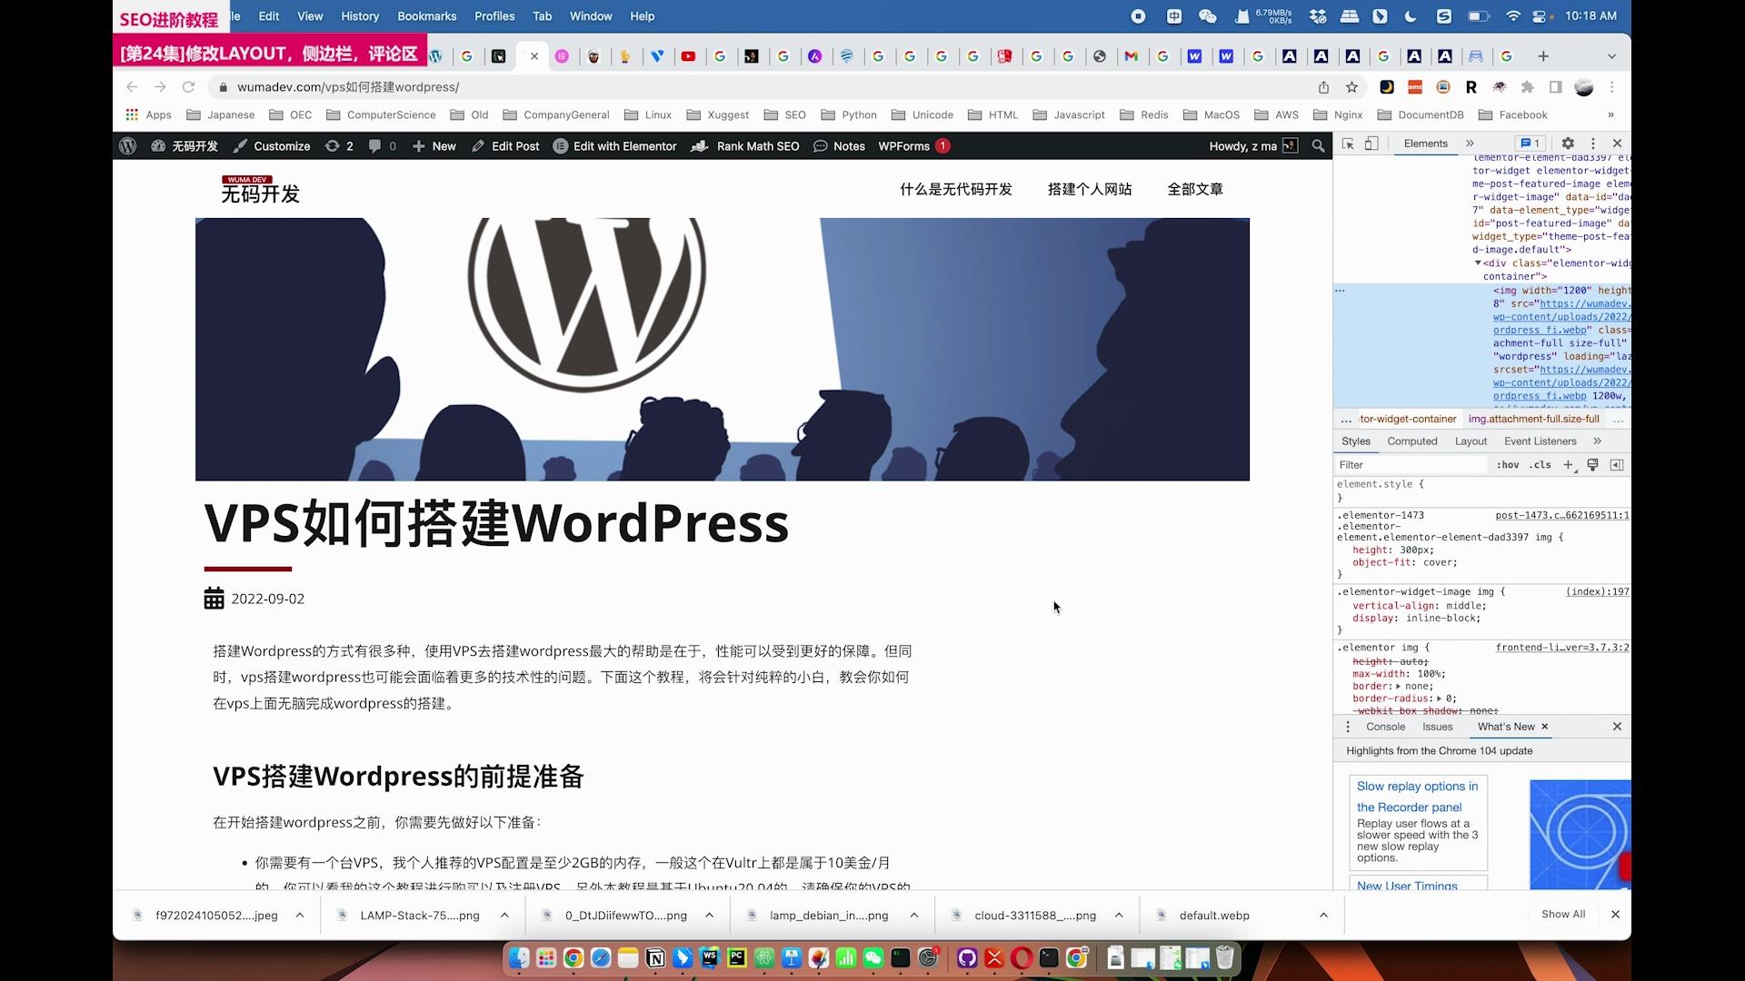Share this page from the address bar

point(1323,87)
